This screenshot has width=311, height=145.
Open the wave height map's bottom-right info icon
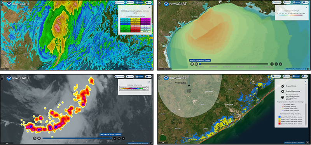(308, 69)
